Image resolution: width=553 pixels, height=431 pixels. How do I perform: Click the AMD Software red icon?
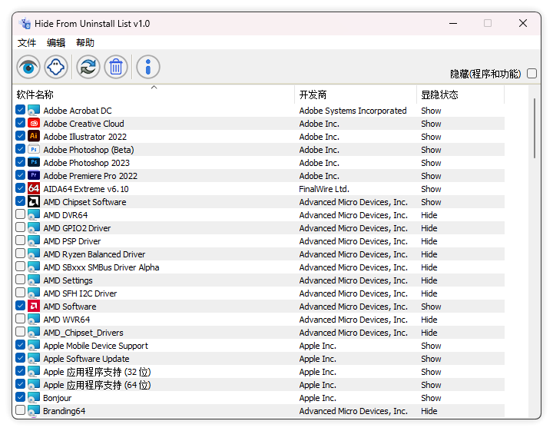[x=34, y=307]
